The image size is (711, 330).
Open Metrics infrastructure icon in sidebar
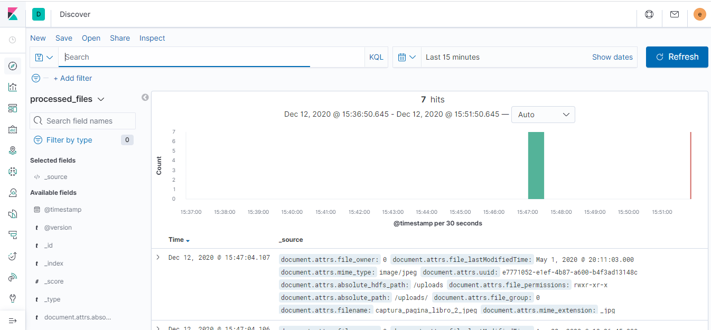(13, 193)
